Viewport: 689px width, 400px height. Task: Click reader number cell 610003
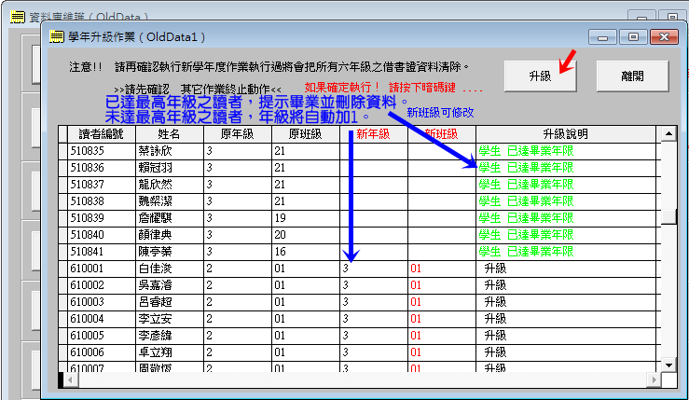pyautogui.click(x=102, y=302)
